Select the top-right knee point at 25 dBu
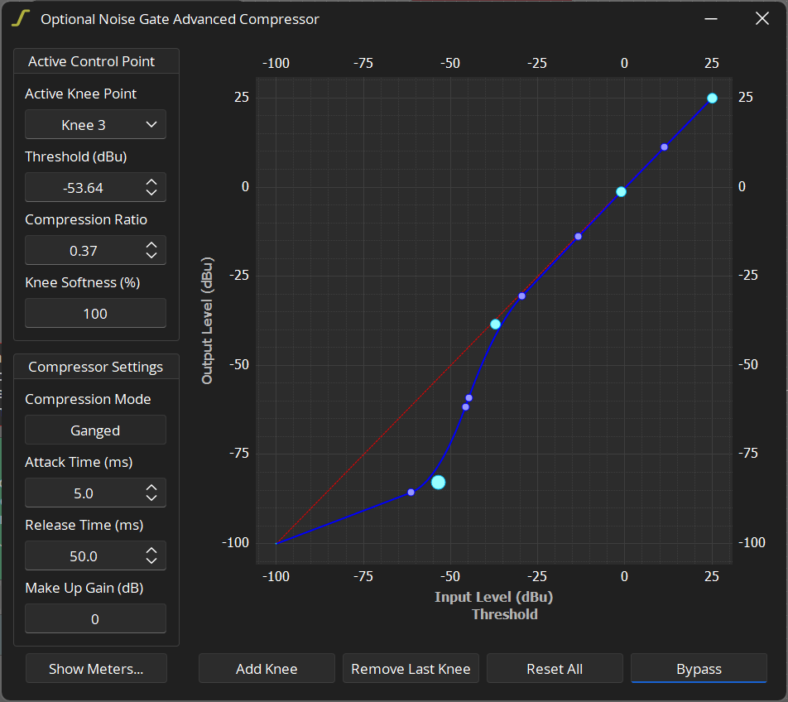The height and width of the screenshot is (702, 788). click(x=712, y=98)
